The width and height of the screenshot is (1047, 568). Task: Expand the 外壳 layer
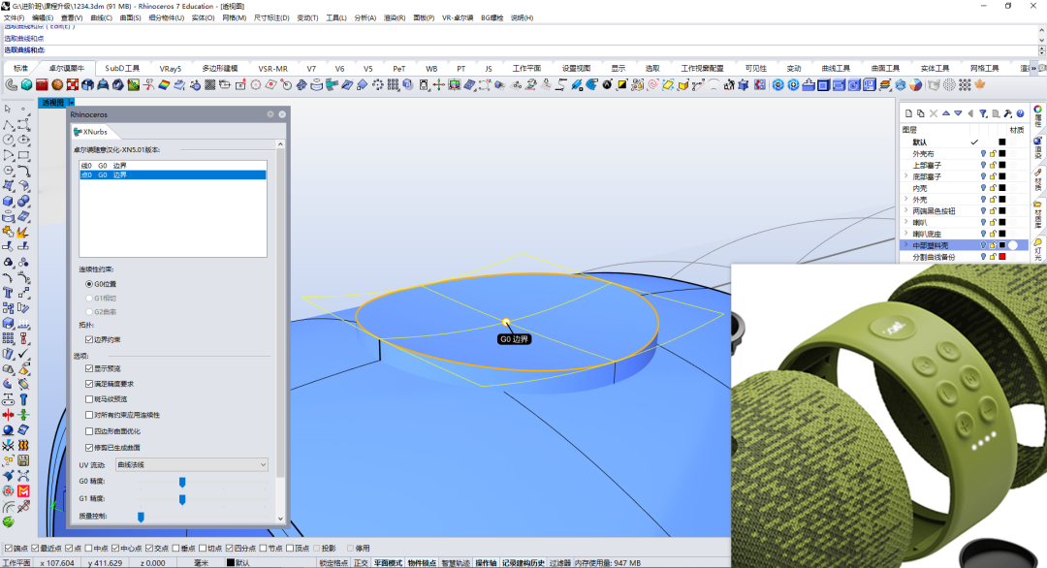click(906, 200)
